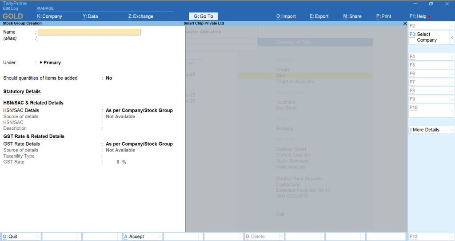Toggle the 'quantities of items be added' value
Viewport: 455px width, 241px height.
[109, 78]
